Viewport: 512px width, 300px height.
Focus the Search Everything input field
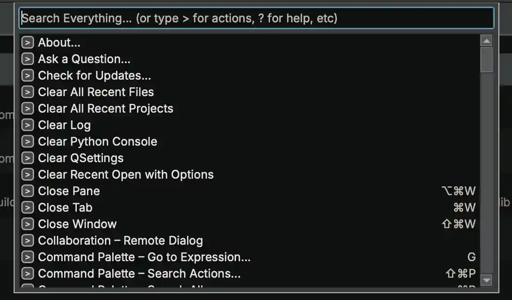(x=256, y=18)
